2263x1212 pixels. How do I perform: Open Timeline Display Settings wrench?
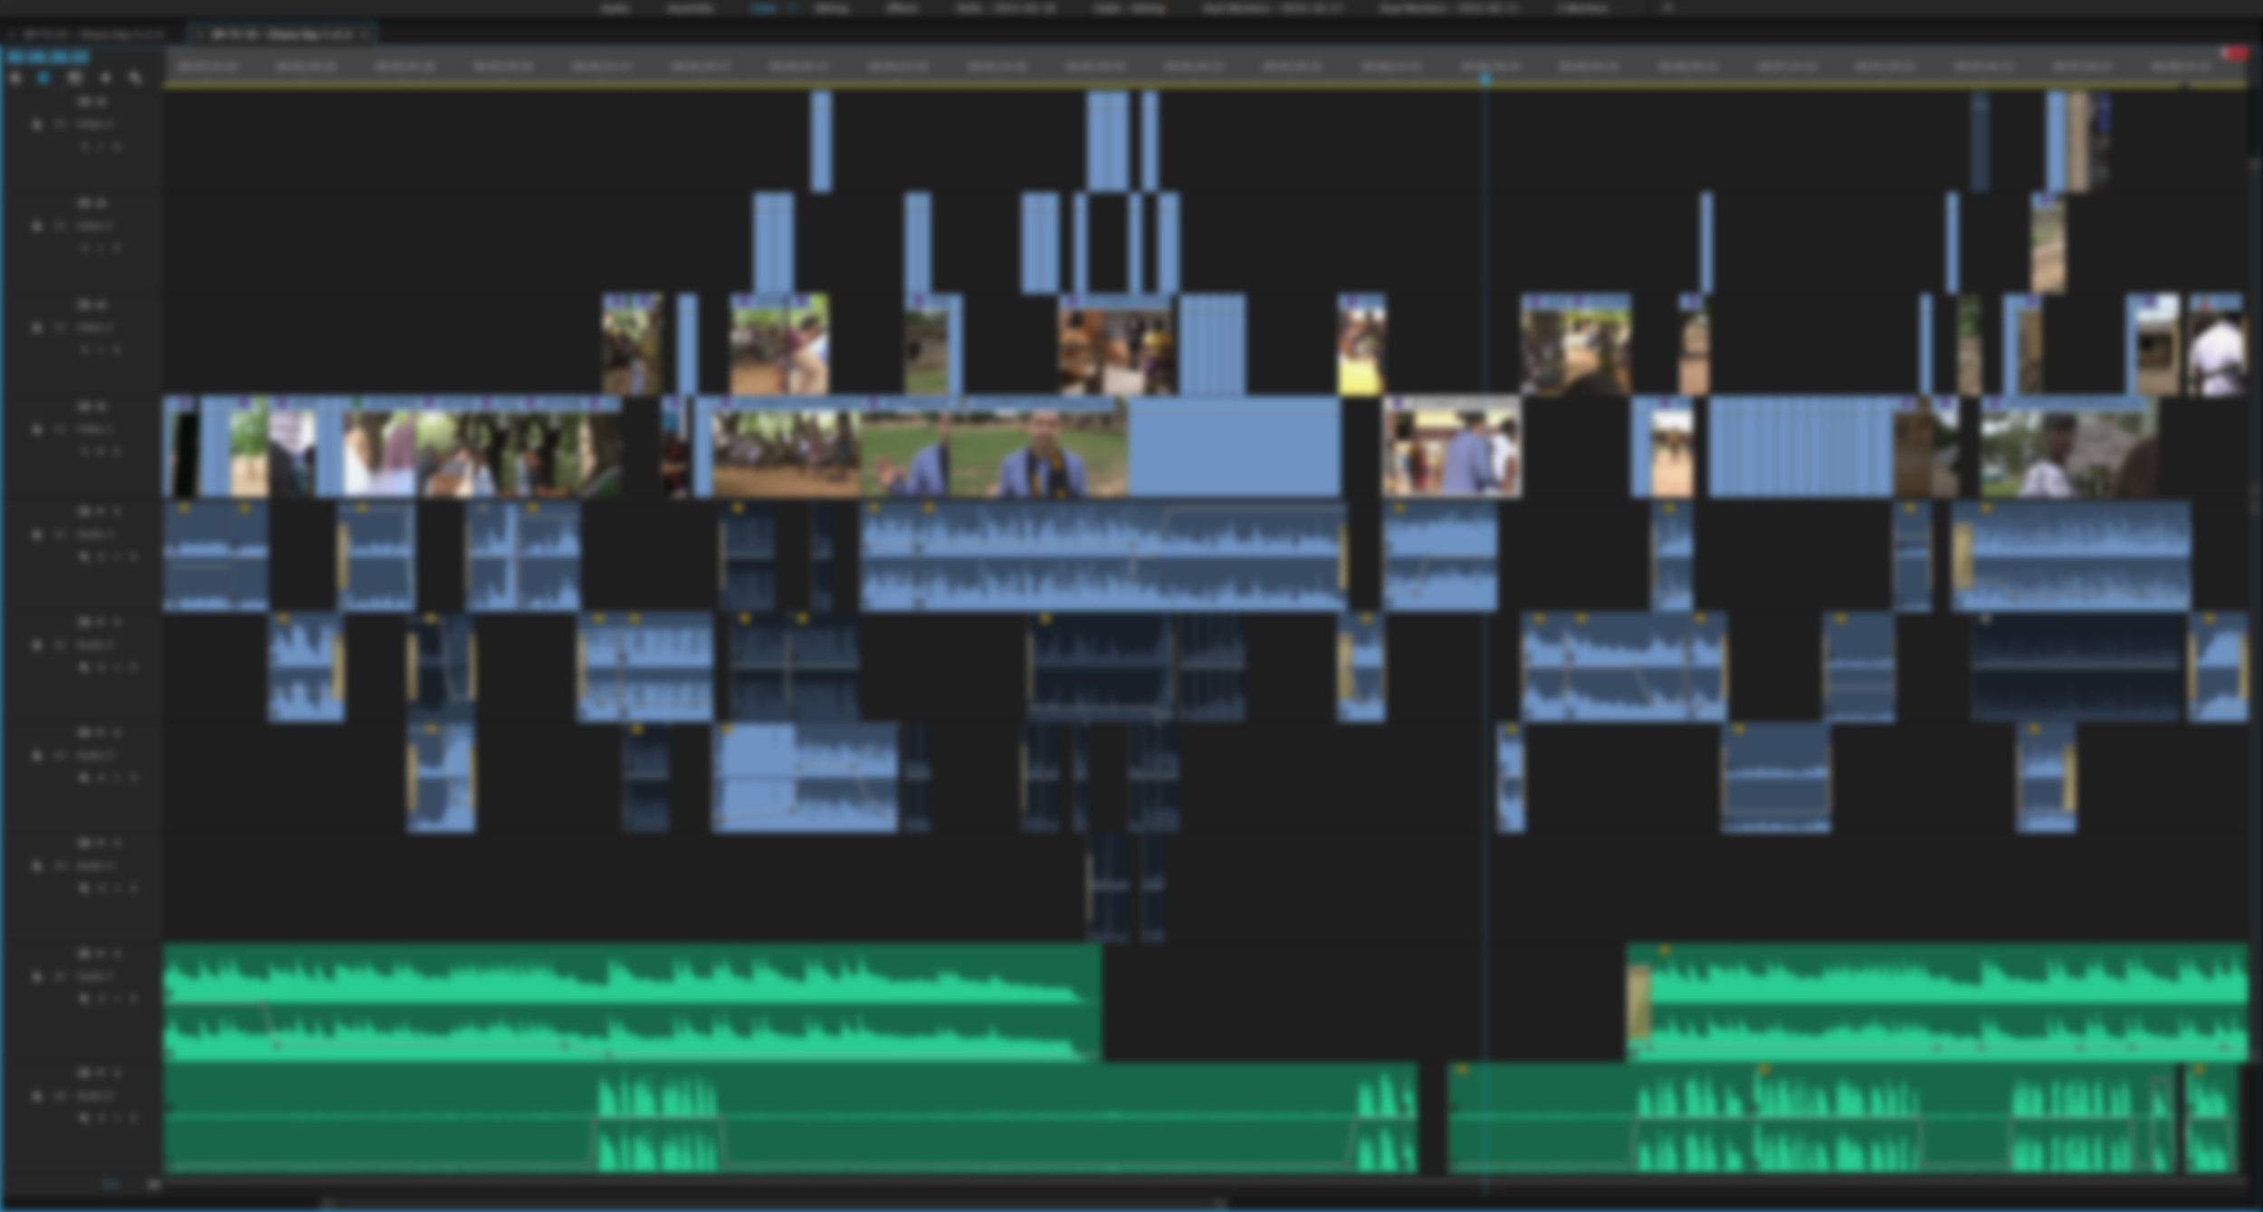click(136, 79)
